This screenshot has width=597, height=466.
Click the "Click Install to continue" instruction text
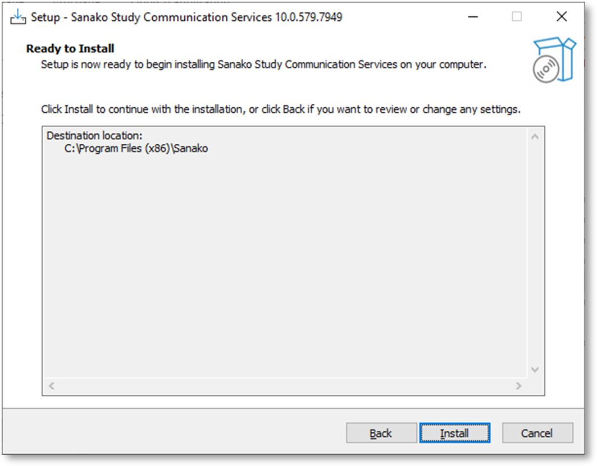281,109
